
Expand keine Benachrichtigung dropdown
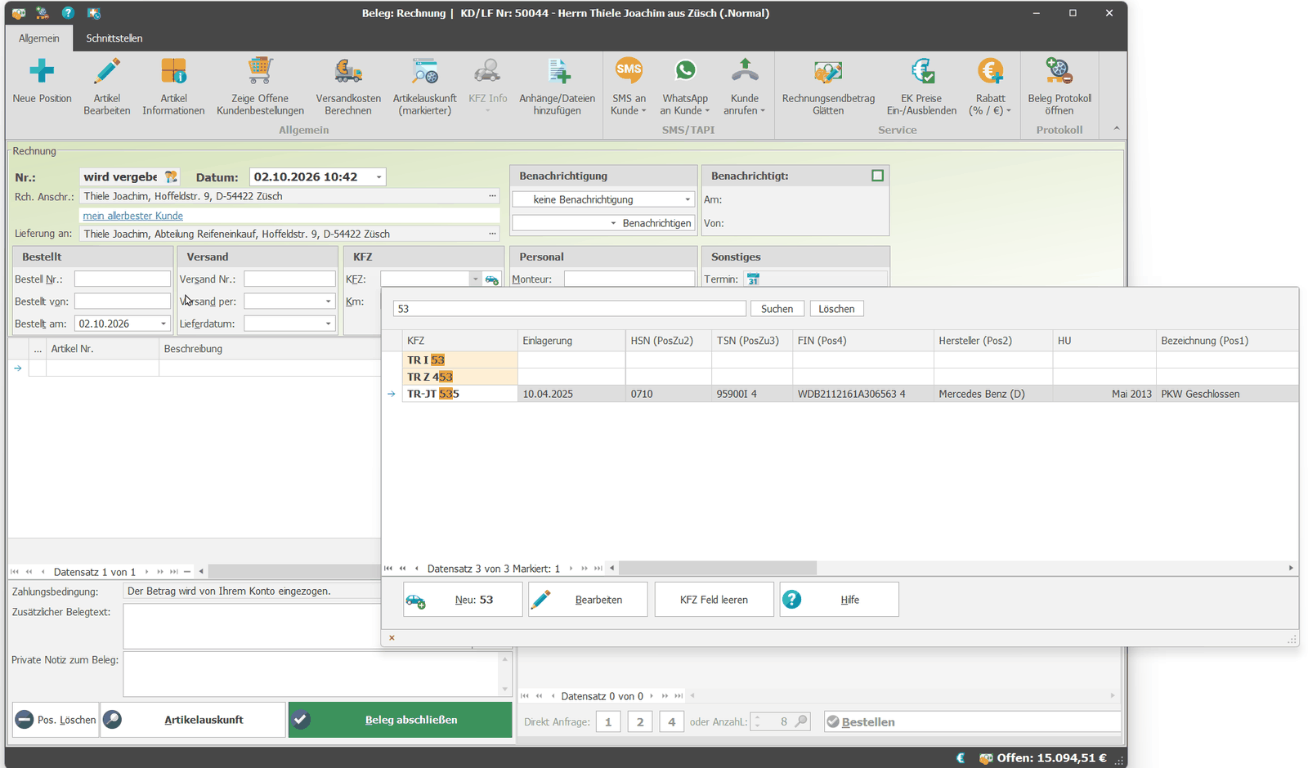point(687,199)
